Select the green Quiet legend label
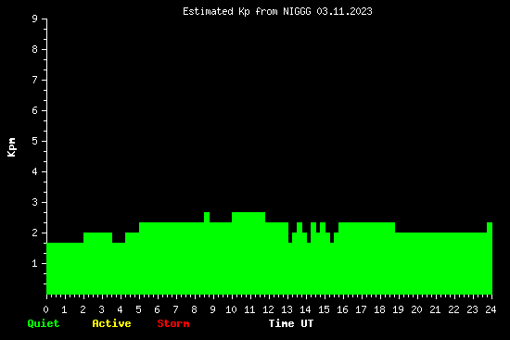The width and height of the screenshot is (510, 340). (44, 323)
